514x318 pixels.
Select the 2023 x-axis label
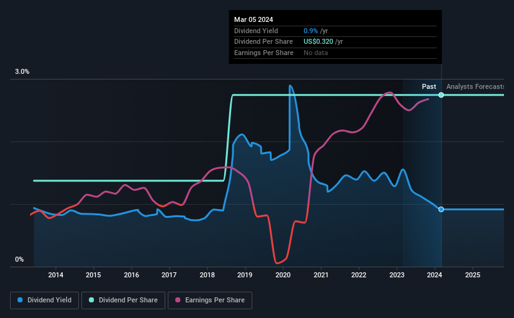pyautogui.click(x=397, y=275)
